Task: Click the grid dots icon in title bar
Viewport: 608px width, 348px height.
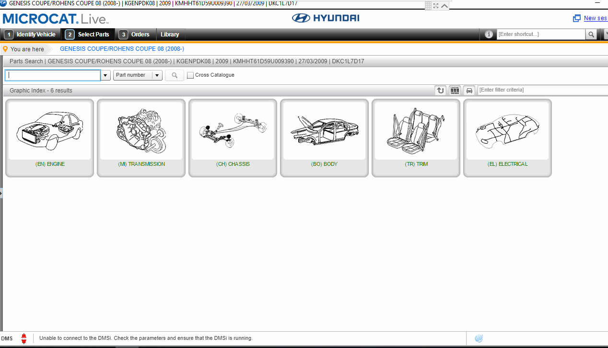Action: pyautogui.click(x=428, y=5)
